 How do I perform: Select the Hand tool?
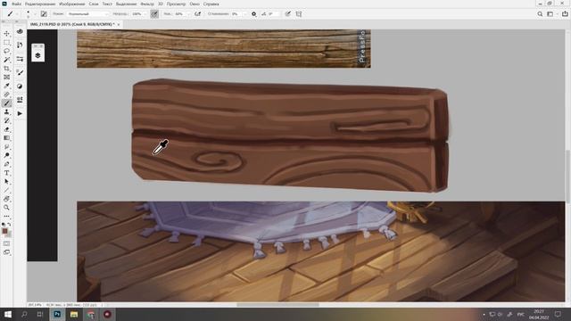[x=6, y=199]
